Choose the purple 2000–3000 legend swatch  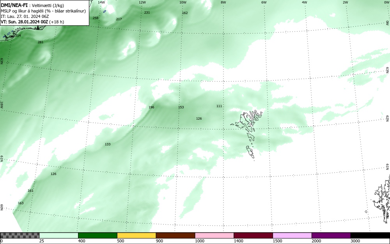click(x=331, y=235)
